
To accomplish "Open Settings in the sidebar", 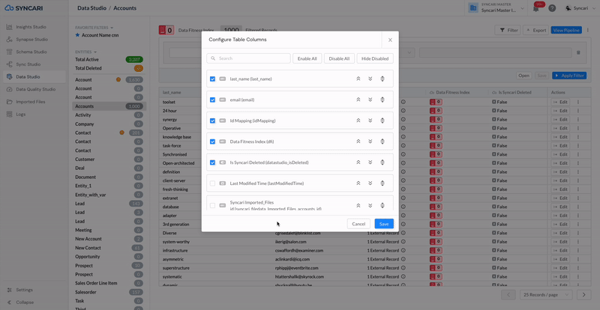I will click(24, 290).
